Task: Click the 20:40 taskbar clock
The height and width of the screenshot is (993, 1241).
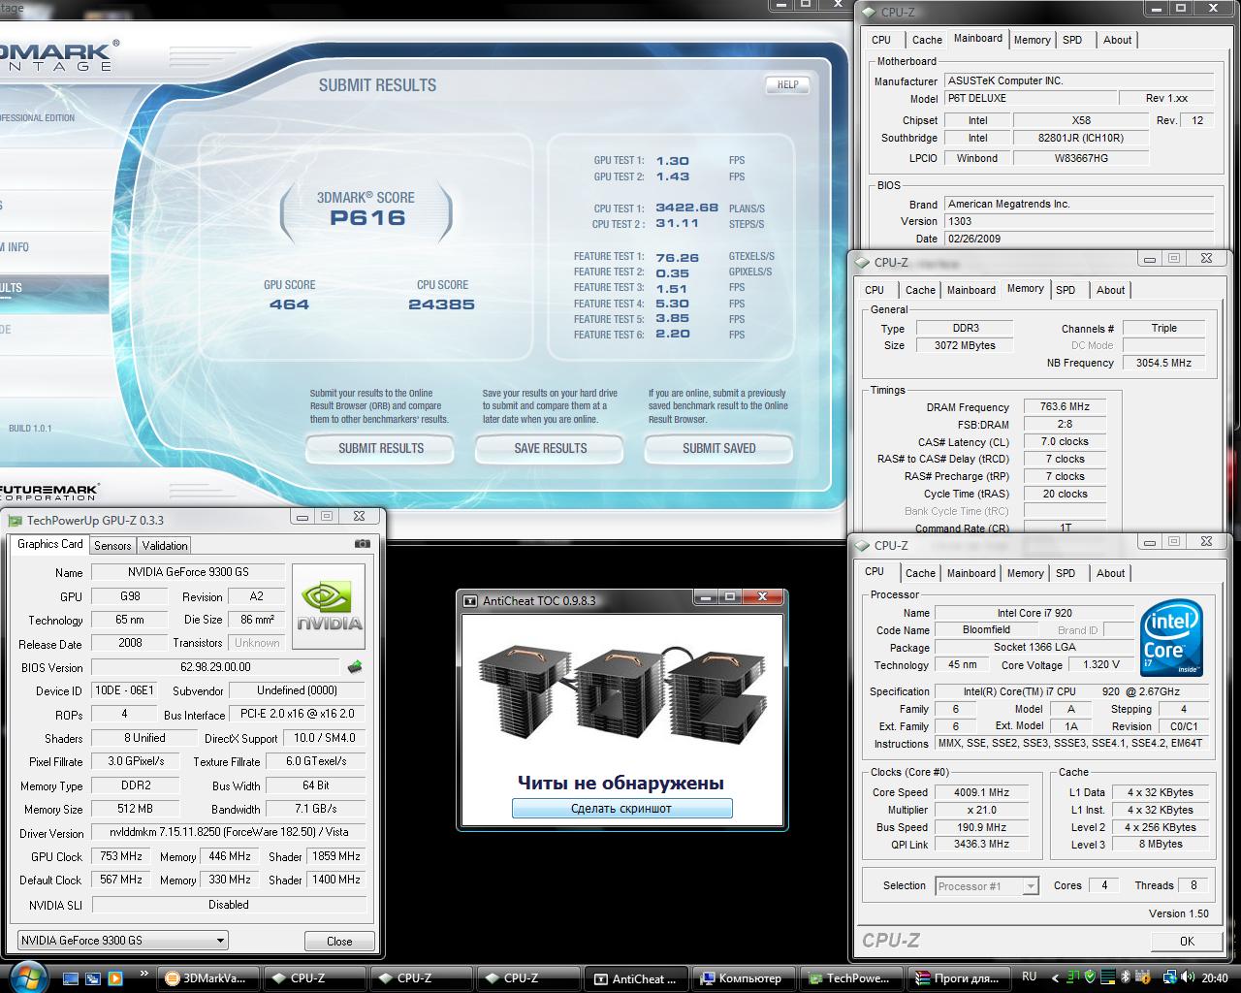Action: tap(1215, 977)
